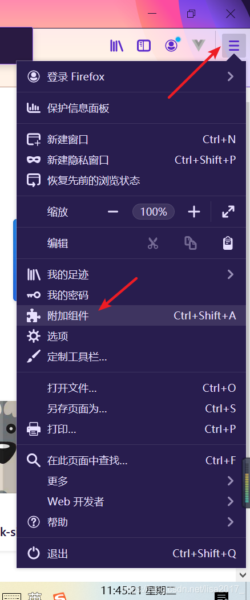
Task: Click the paste clipboard icon
Action: point(228,243)
